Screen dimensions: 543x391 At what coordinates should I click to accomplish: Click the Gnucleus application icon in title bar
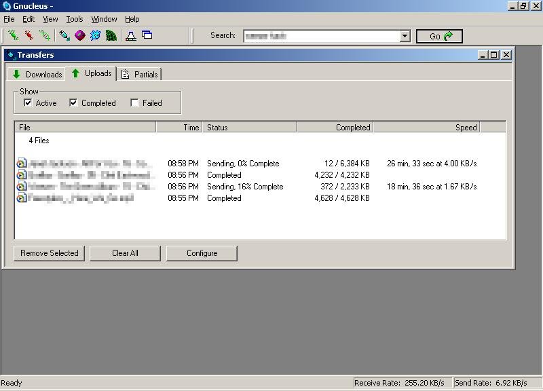(7, 6)
